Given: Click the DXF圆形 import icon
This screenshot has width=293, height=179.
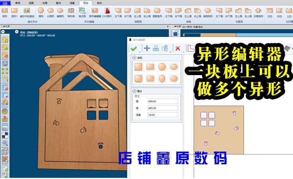Looking at the screenshot, I should tap(107, 12).
